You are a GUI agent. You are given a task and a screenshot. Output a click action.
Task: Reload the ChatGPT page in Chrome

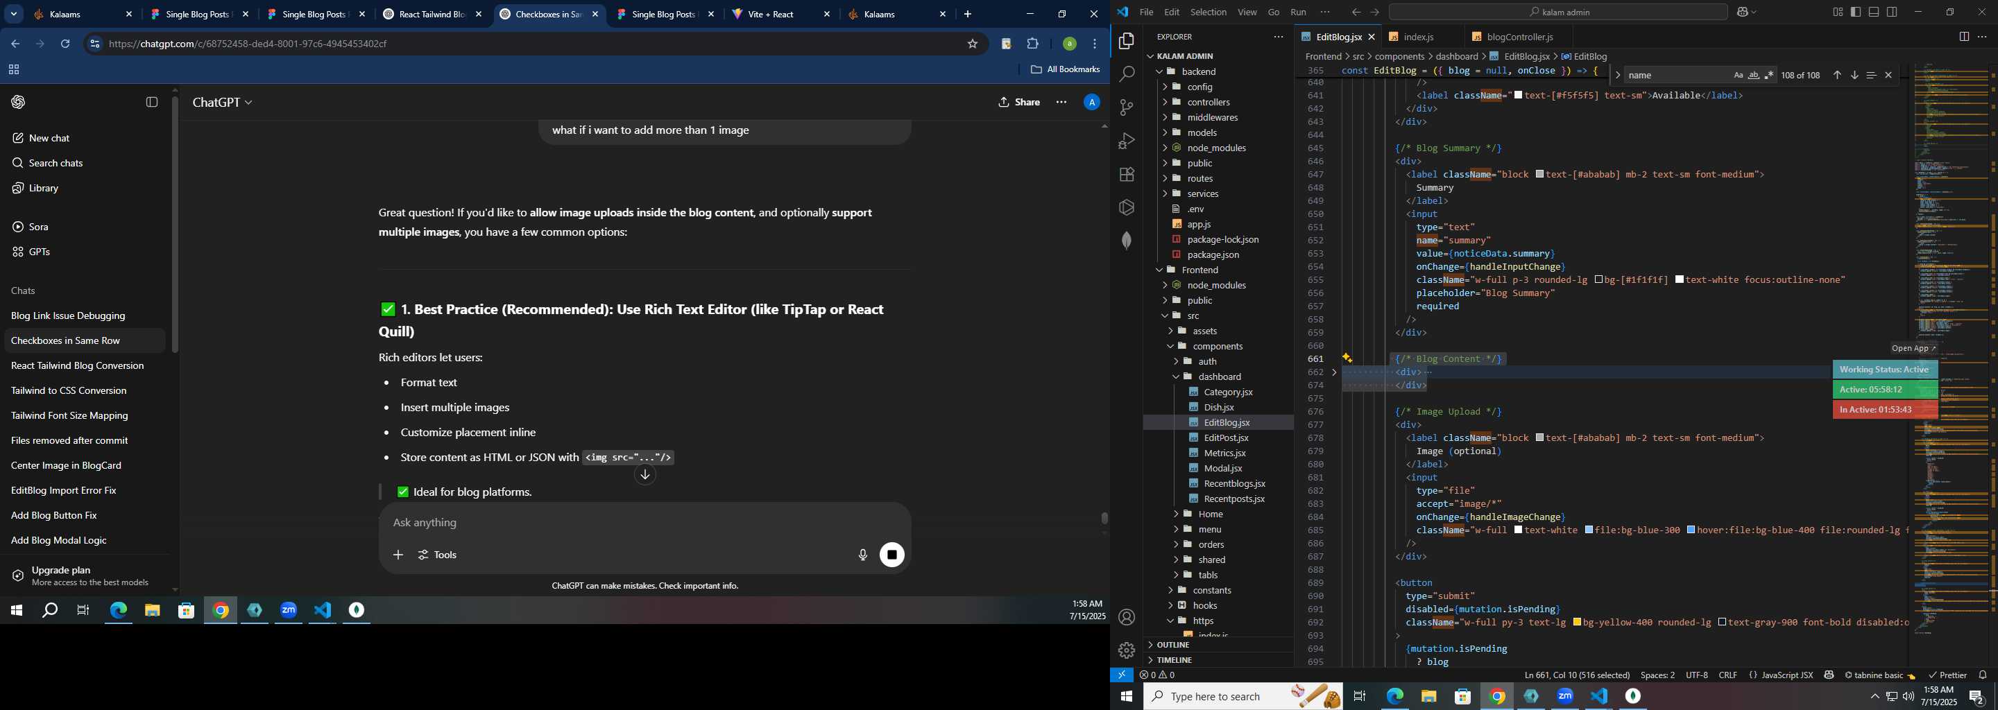coord(65,44)
